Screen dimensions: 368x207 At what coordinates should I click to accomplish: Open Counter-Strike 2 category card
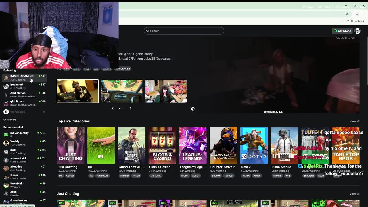coord(223,145)
